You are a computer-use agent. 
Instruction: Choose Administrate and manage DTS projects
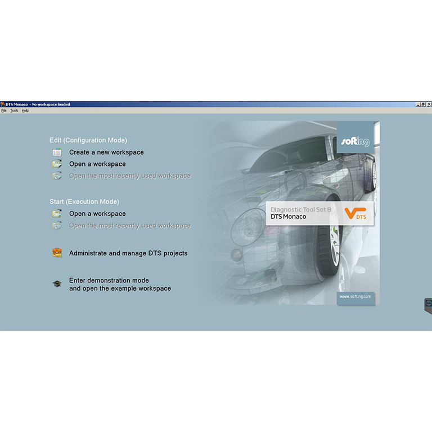click(128, 253)
